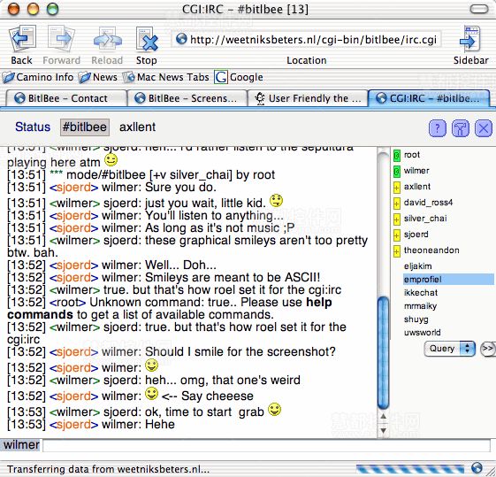496x477 pixels.
Task: Open the Sidebar toolbar icon
Action: 470,39
